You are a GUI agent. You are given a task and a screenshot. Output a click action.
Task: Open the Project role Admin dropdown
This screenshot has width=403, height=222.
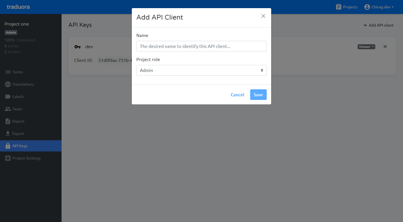[201, 70]
